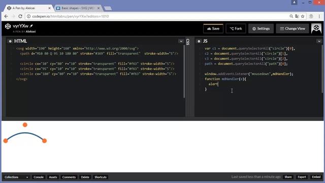
Task: Close the 'Basic shapes - SVG' tab
Action: (99, 8)
